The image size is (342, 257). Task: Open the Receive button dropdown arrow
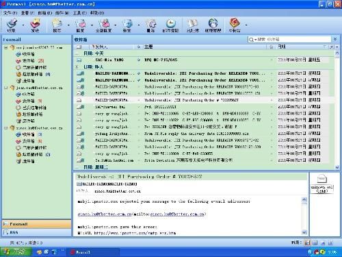(x=23, y=25)
